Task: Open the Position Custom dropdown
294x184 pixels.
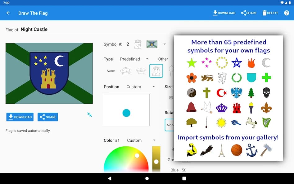Action: coord(154,87)
